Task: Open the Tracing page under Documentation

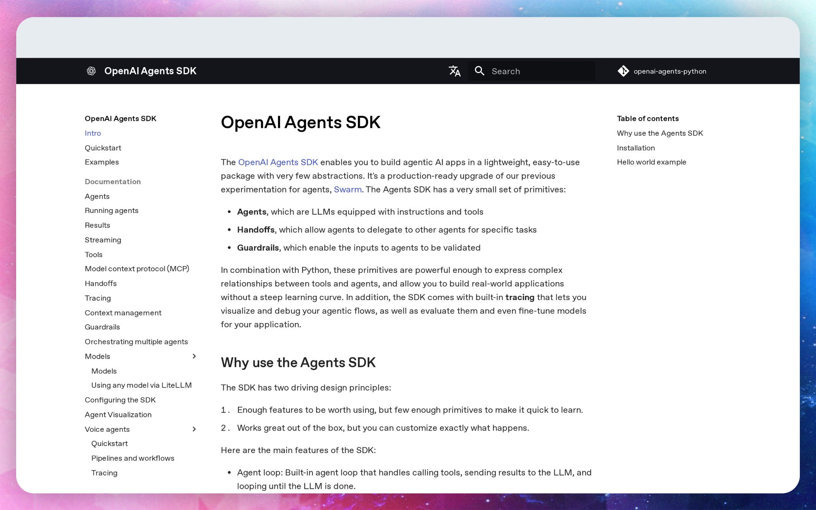Action: click(98, 298)
